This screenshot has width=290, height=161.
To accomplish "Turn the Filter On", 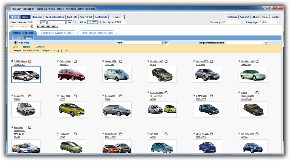I will click(x=90, y=22).
